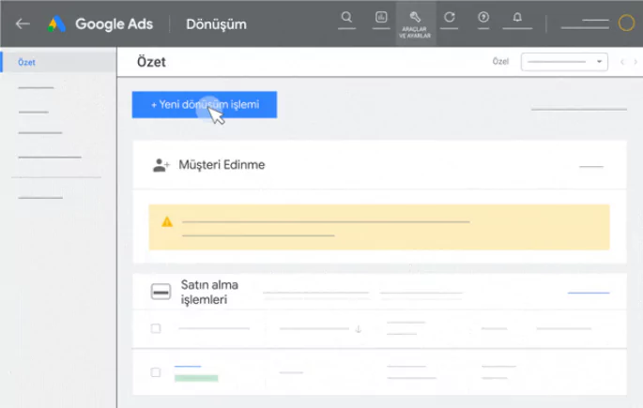The width and height of the screenshot is (643, 408).
Task: Click the Satın alma işlemleri heading
Action: pyautogui.click(x=209, y=292)
